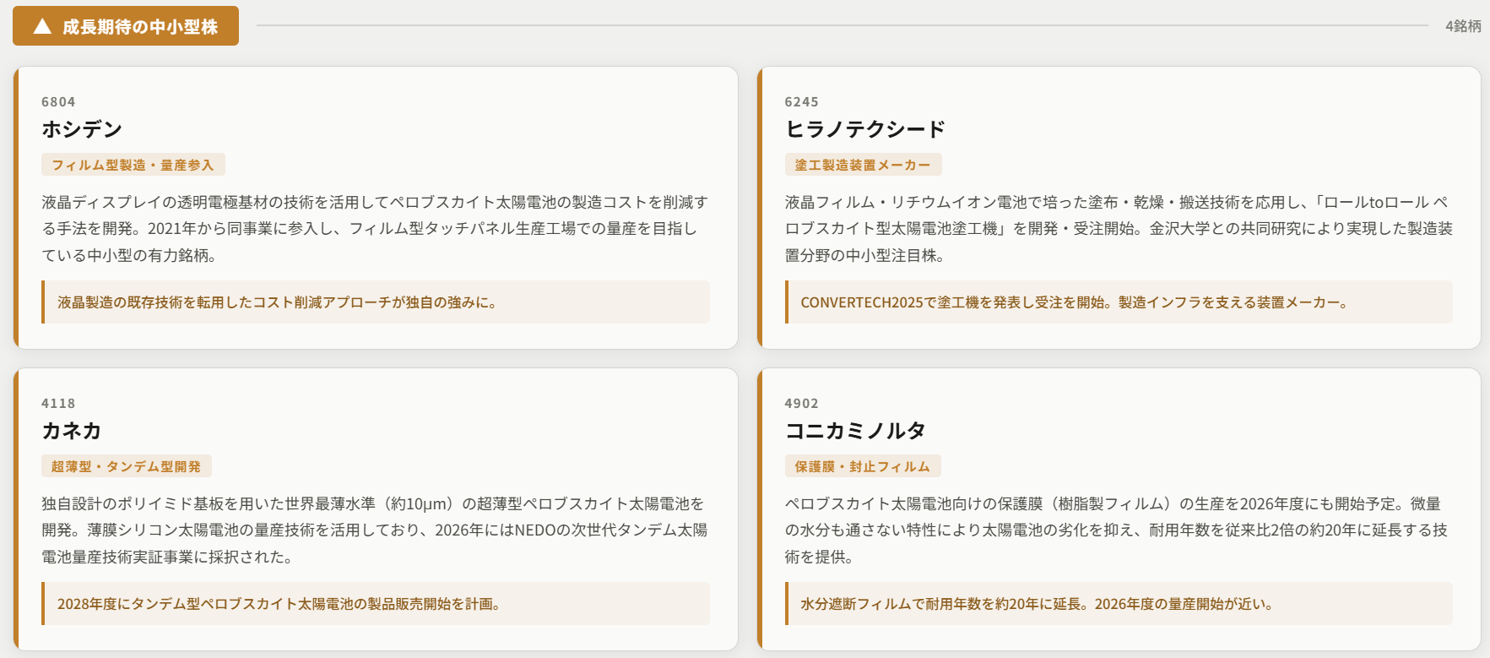Viewport: 1490px width, 658px height.
Task: Click the 2028年度 tandem sales plan note
Action: (x=279, y=604)
